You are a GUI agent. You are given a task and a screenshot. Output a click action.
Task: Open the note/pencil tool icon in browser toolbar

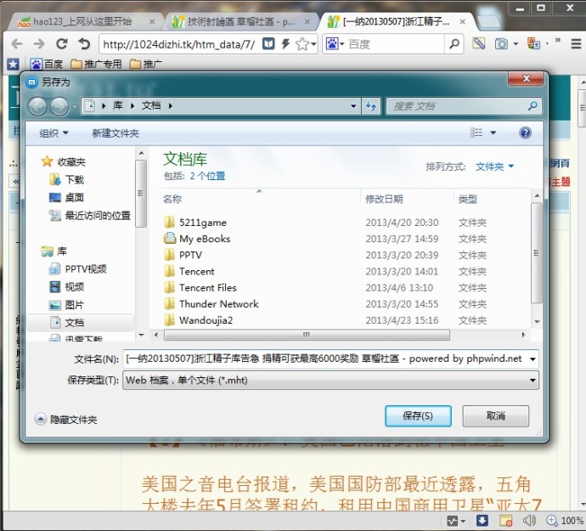click(479, 43)
